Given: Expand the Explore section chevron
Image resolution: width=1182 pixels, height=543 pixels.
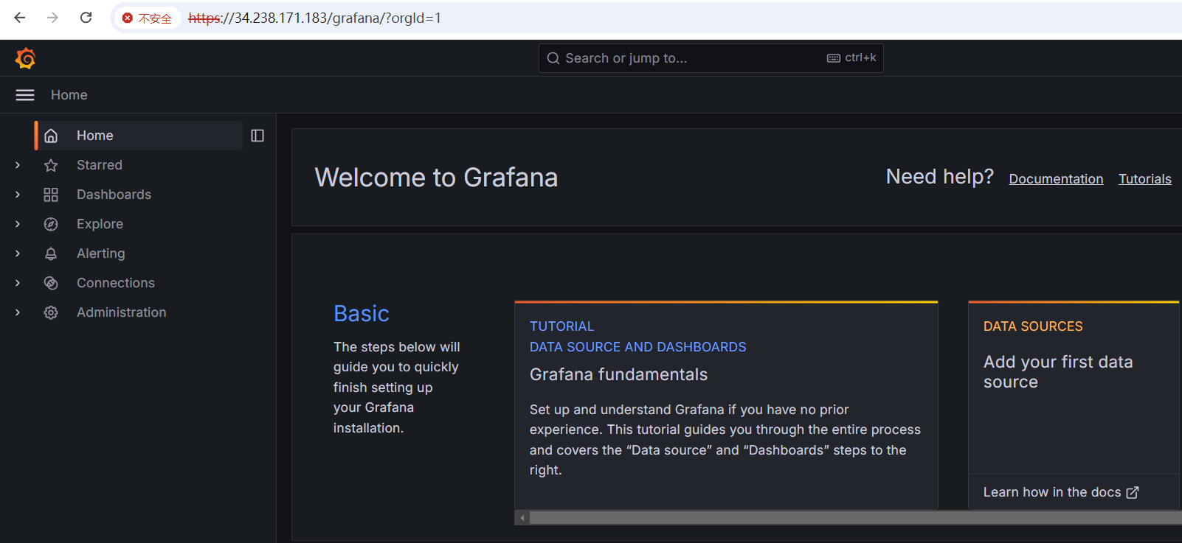Looking at the screenshot, I should (18, 224).
